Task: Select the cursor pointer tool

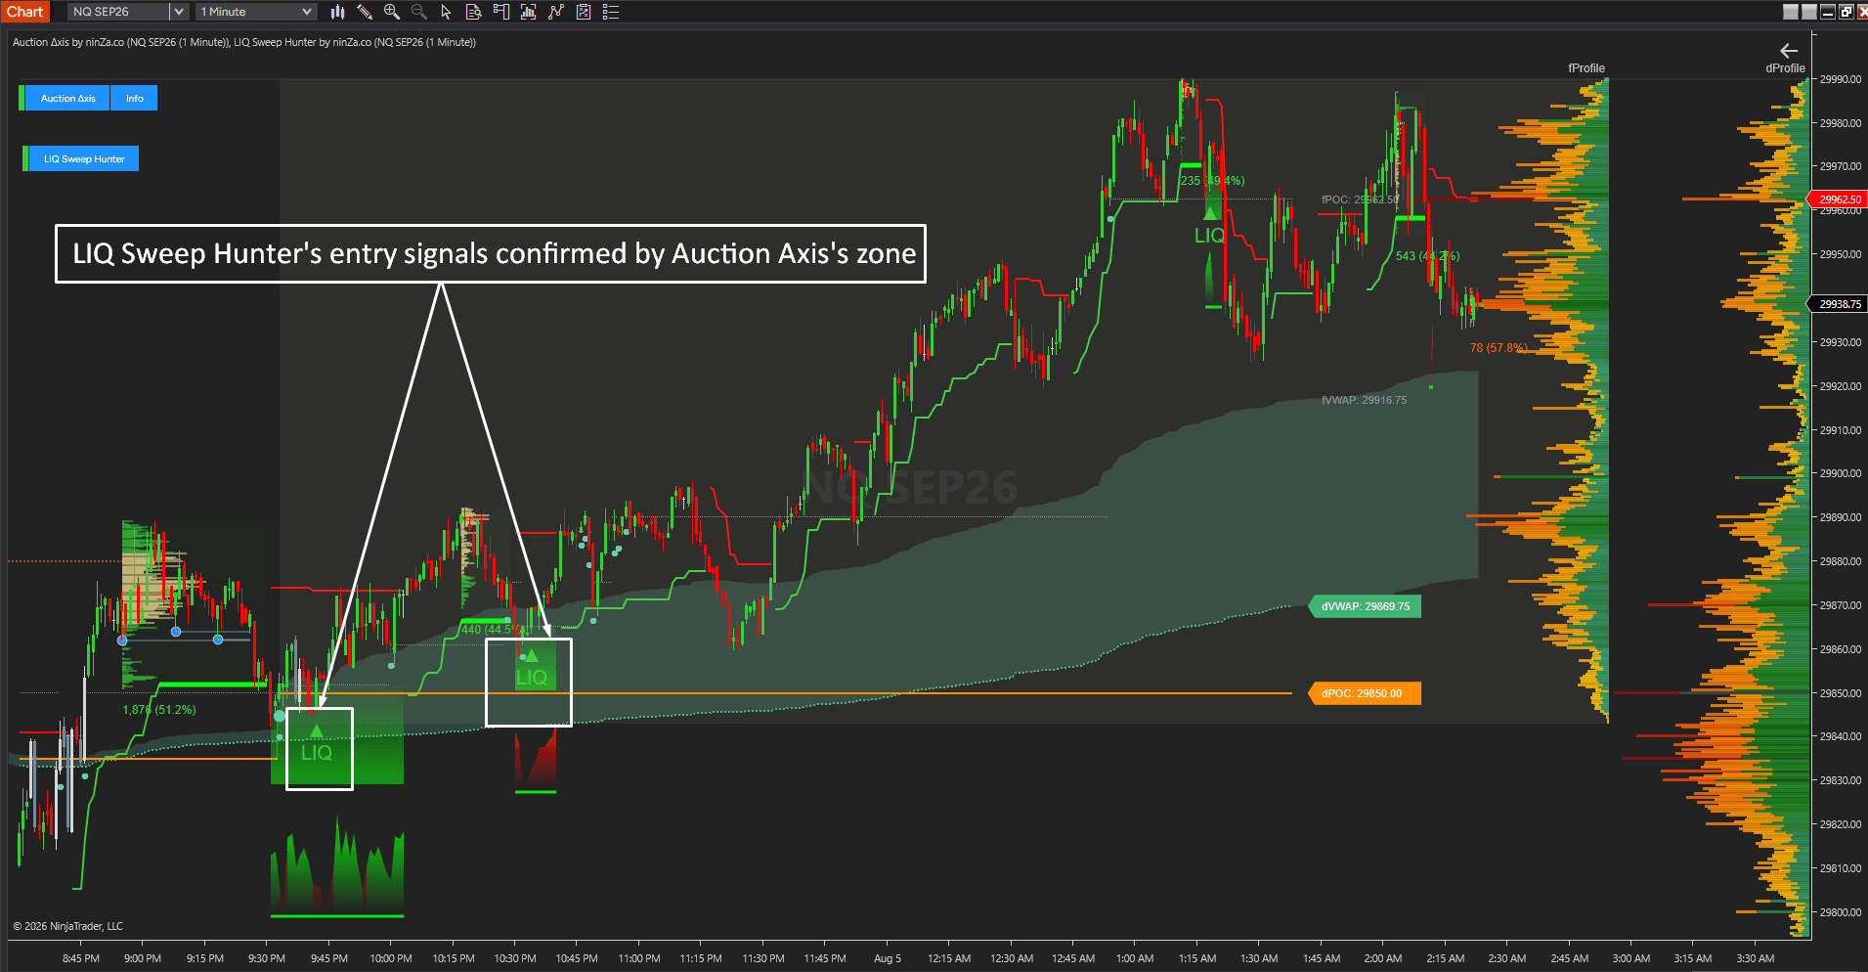Action: click(446, 12)
